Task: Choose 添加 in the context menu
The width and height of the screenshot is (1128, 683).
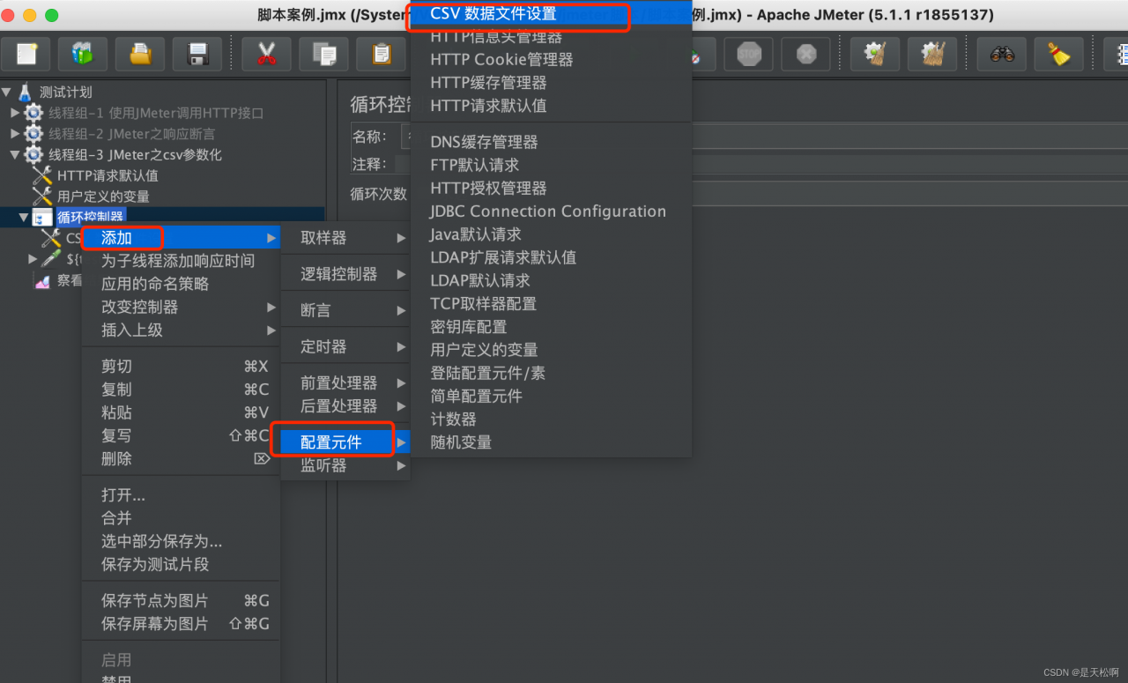Action: (x=181, y=238)
